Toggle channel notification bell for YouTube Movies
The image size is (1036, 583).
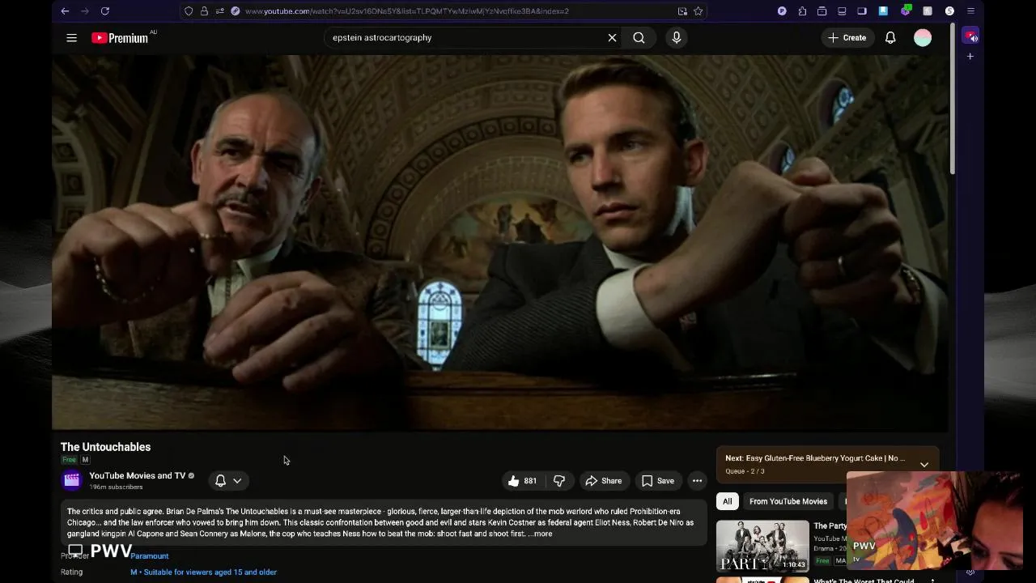(x=220, y=480)
